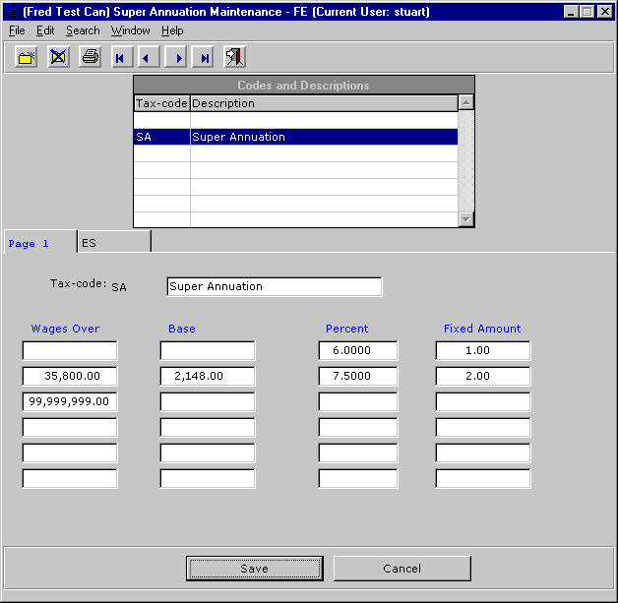Click the exit door icon
618x603 pixels.
tap(235, 58)
